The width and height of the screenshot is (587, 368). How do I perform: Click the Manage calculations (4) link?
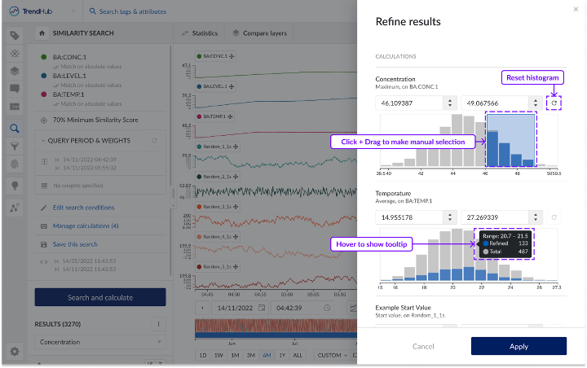point(86,226)
